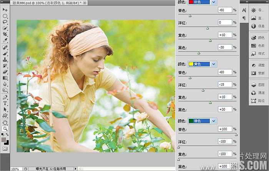Select the Pen tool
This screenshot has height=171, width=269.
(5, 97)
